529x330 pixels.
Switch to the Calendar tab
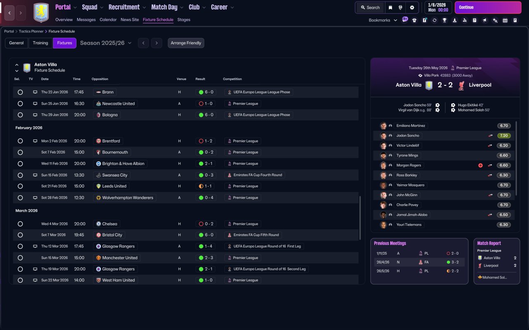click(108, 19)
